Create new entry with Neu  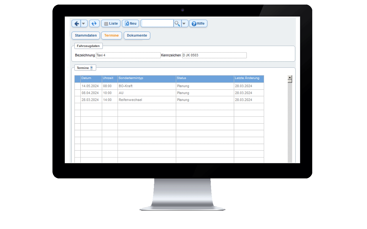pyautogui.click(x=130, y=23)
